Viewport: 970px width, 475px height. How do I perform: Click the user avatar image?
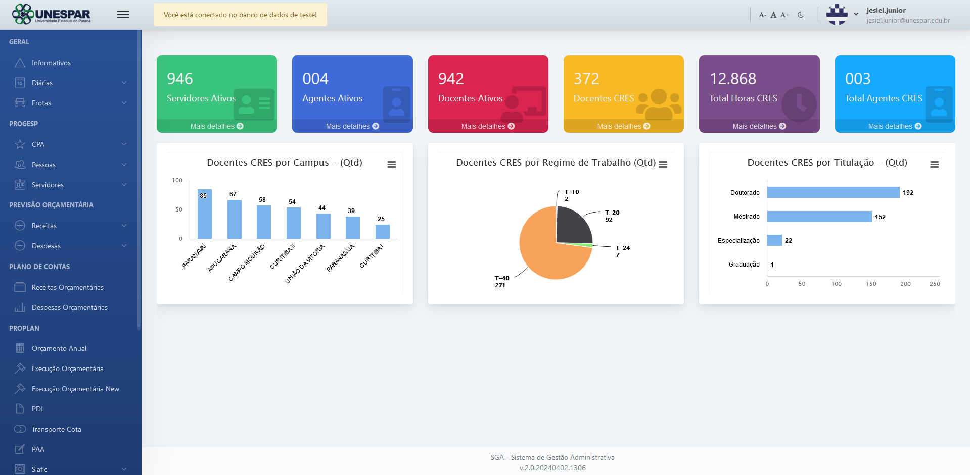837,15
